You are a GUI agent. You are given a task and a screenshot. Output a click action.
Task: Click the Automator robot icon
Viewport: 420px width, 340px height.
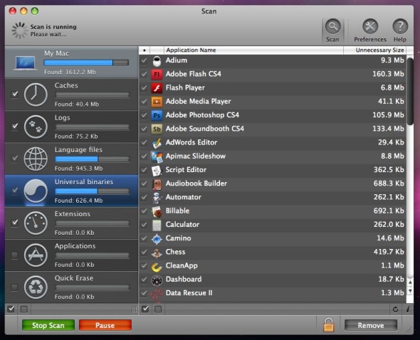click(x=157, y=198)
